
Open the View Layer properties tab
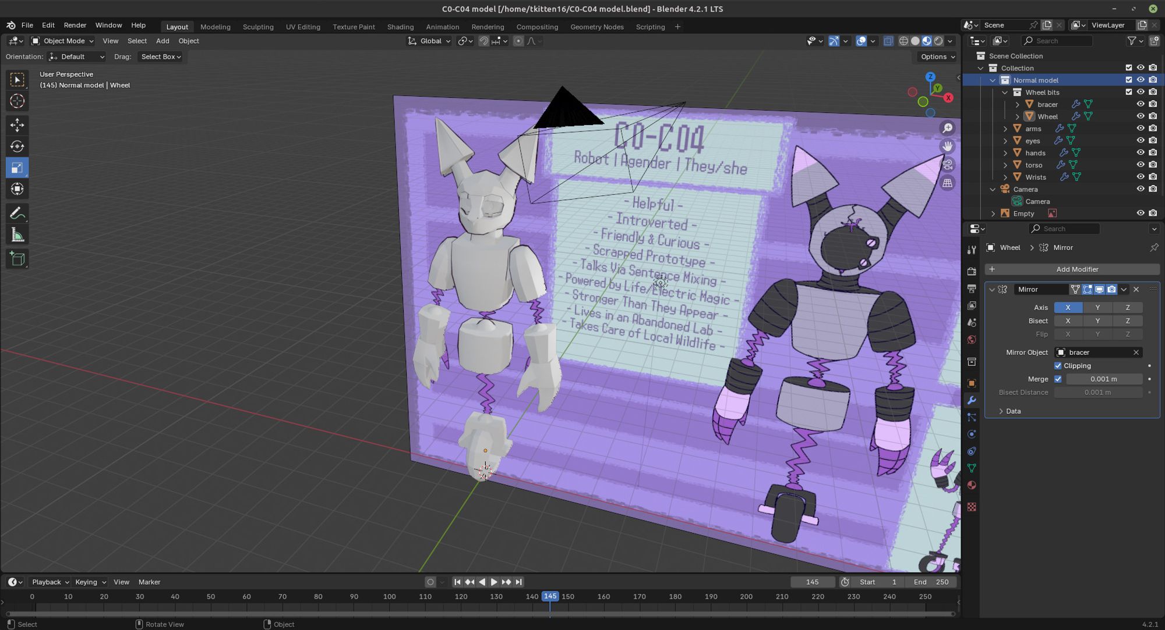click(x=971, y=305)
